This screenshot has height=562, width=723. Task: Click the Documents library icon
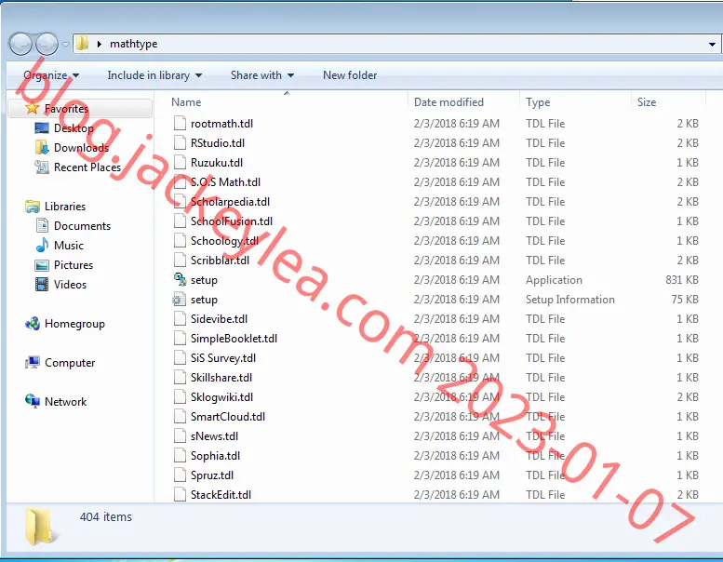[42, 226]
